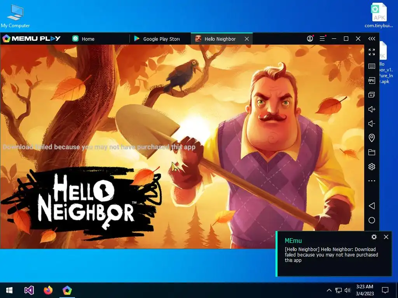Close the Hello Neighbor tab
398x298 pixels.
(247, 39)
